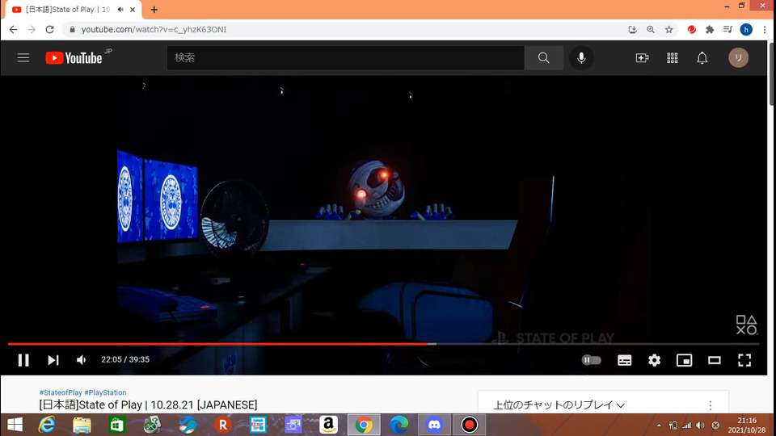Click the search magnifier button

click(543, 58)
